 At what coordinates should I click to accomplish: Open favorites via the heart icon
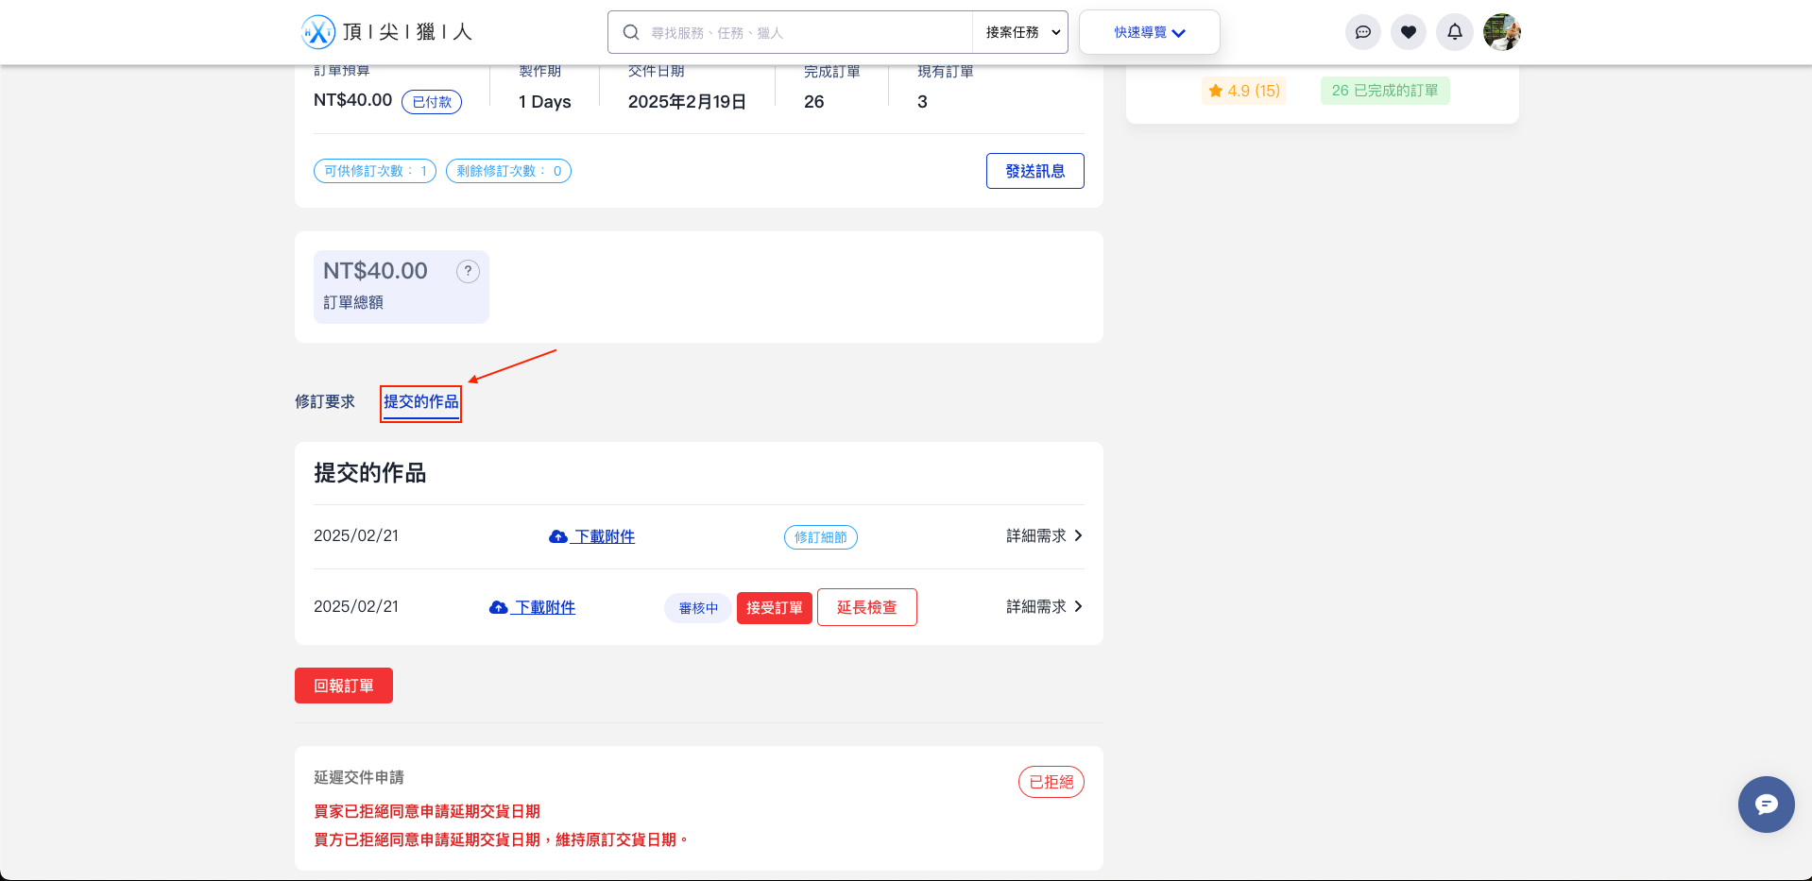pos(1408,31)
